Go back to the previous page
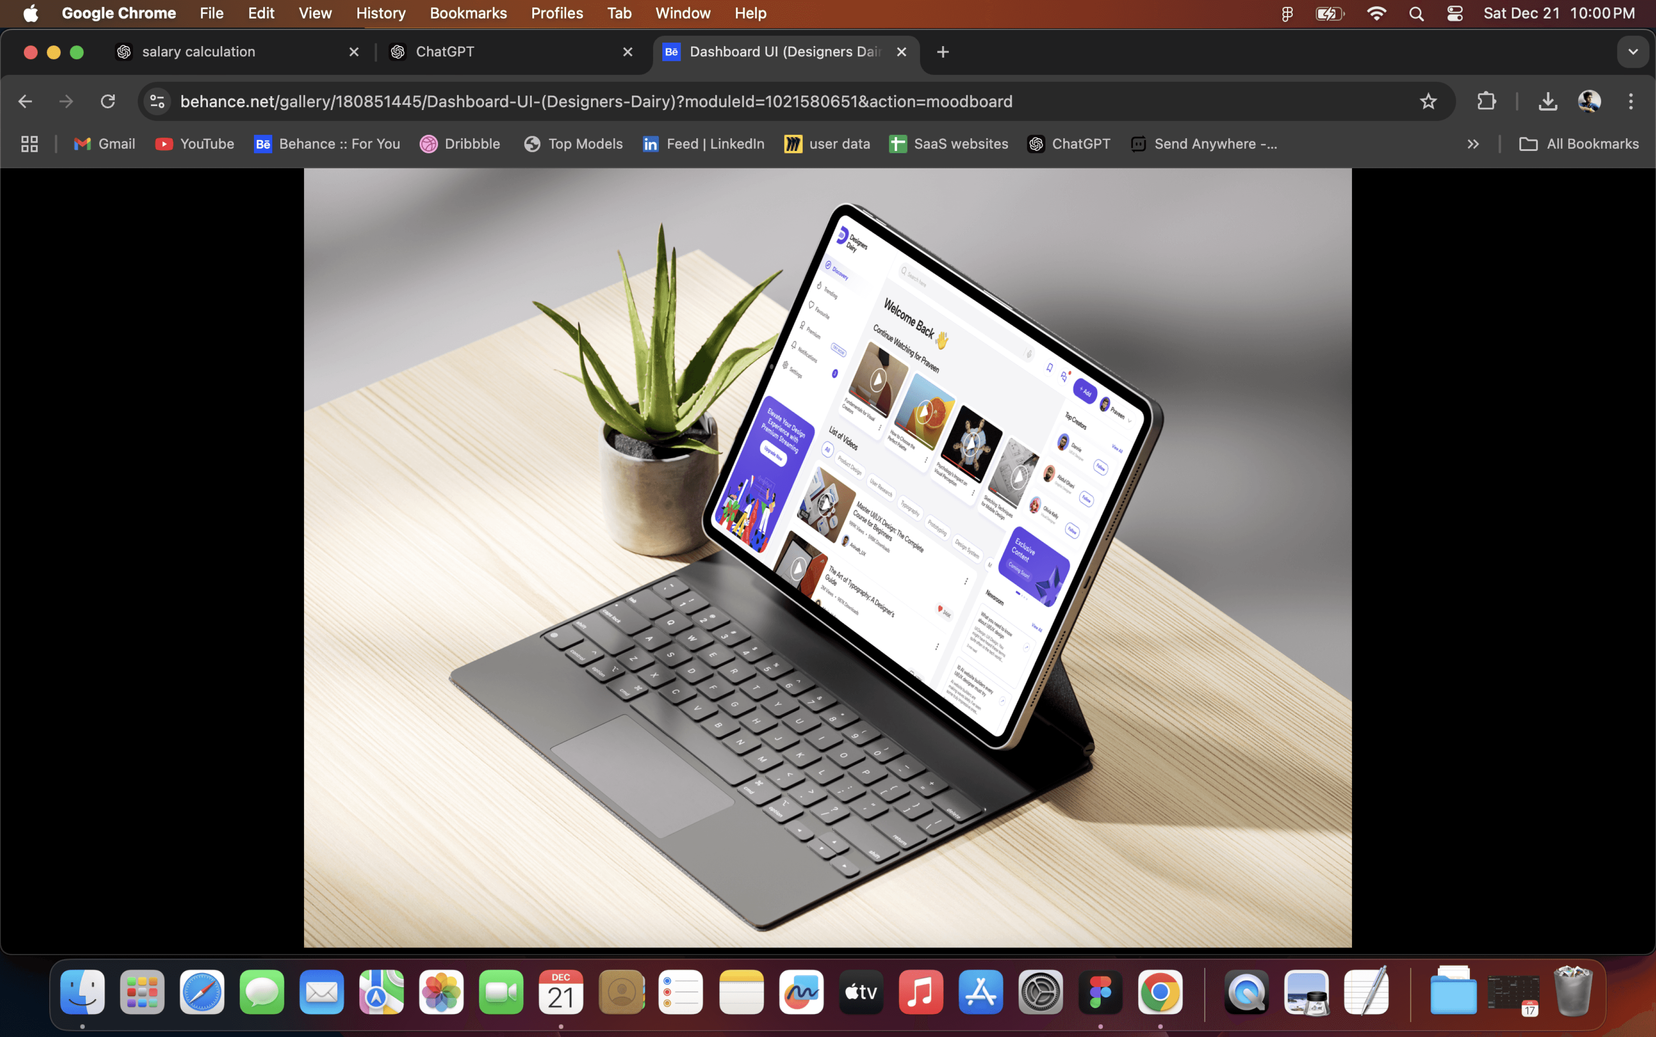Screen dimensions: 1656x1037 pyautogui.click(x=25, y=101)
